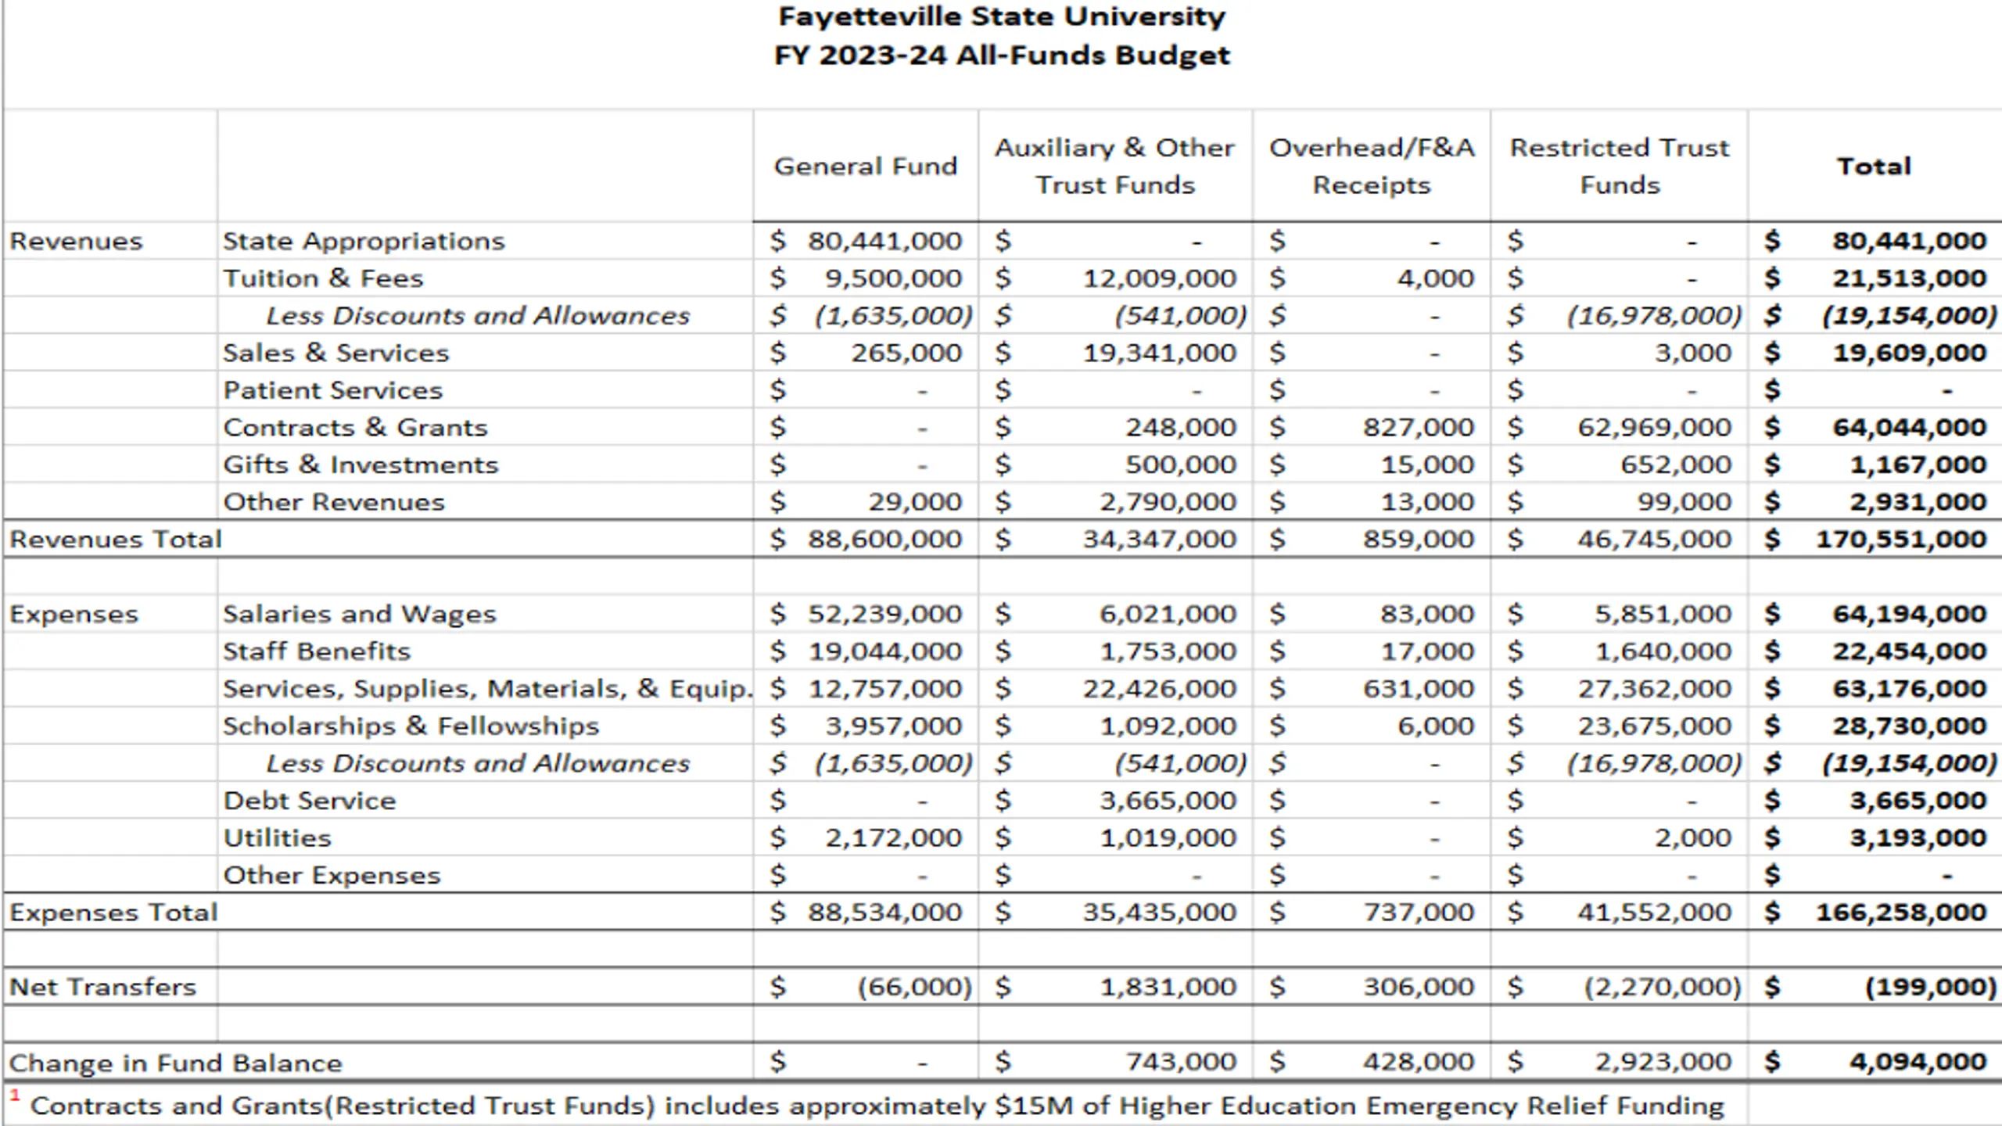The image size is (2002, 1126).
Task: Select total contracts value 64,044,000
Action: (1910, 428)
